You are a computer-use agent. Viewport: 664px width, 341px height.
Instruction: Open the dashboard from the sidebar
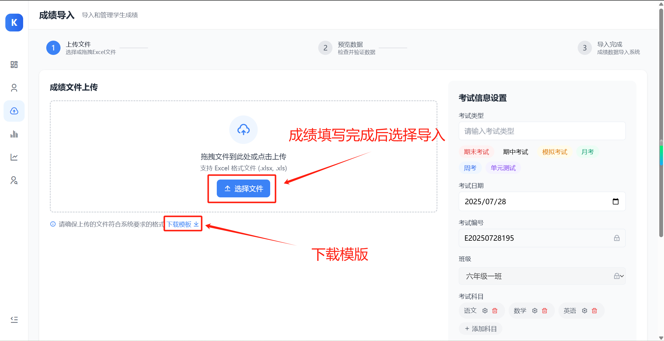(14, 64)
